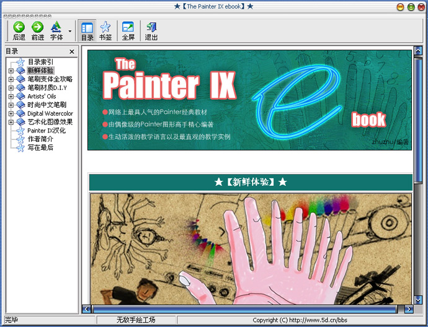Viewport: 428px width, 327px height.
Task: Click the vertical scrollbar up arrow
Action: coord(418,50)
